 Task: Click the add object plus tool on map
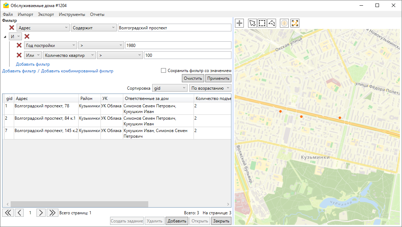point(240,23)
